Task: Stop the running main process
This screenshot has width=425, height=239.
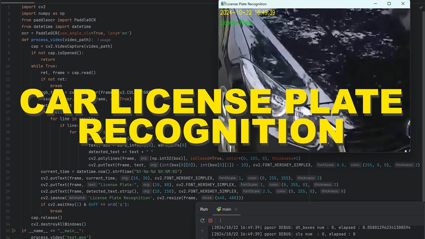Action: pyautogui.click(x=210, y=220)
